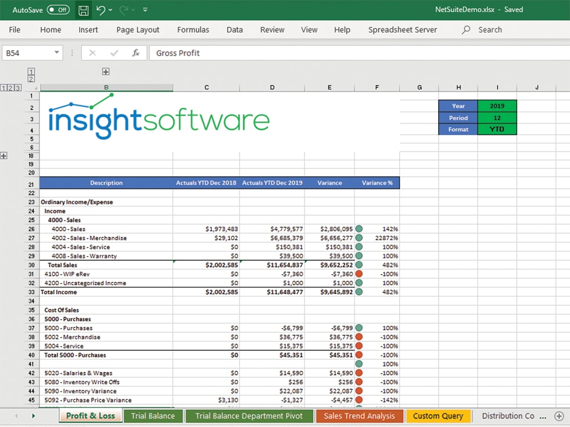Click the Insert Function fx icon
Viewport: 570px width, 427px height.
click(135, 53)
